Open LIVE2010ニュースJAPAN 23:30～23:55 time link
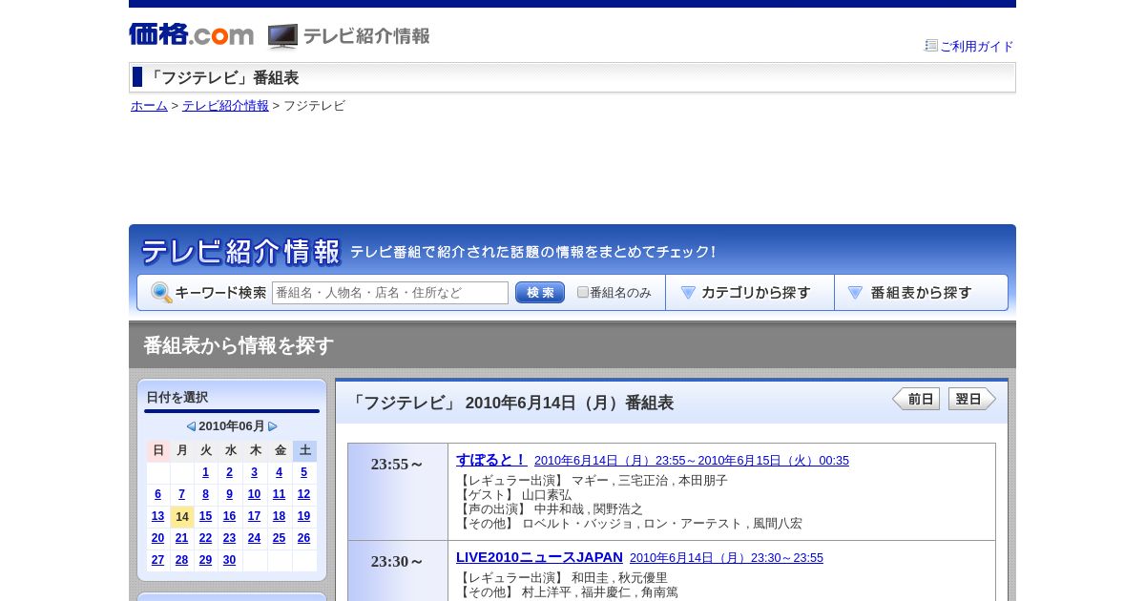 [x=726, y=558]
